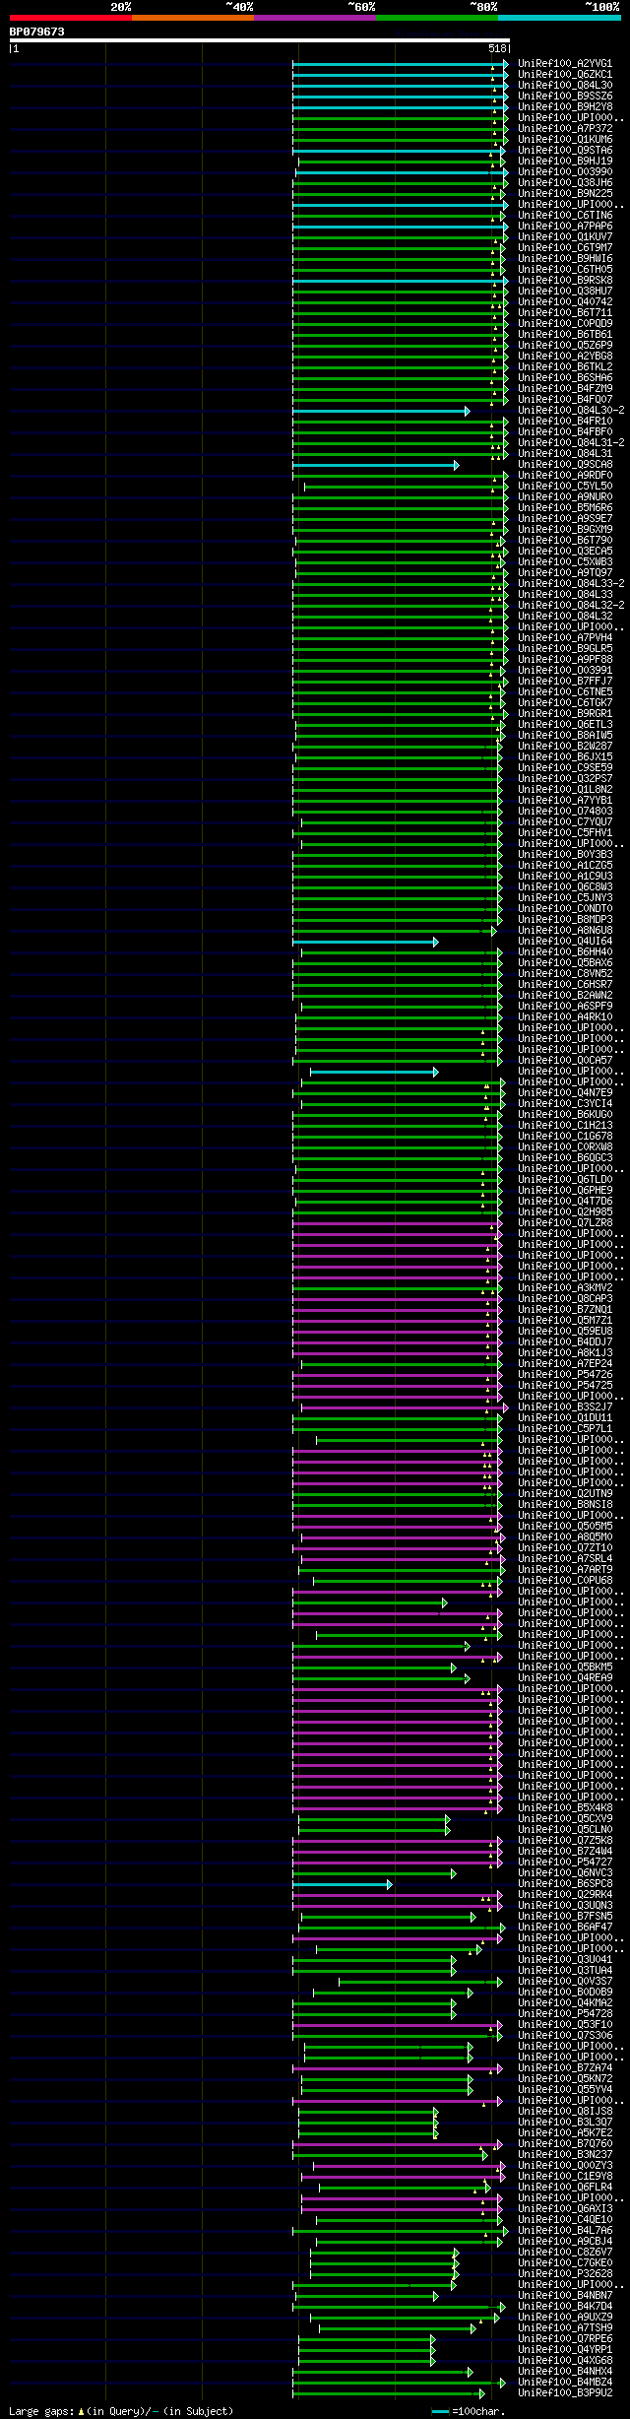Image resolution: width=630 pixels, height=2419 pixels.
Task: Click label UniRef100_P54725
Action: point(565,1386)
